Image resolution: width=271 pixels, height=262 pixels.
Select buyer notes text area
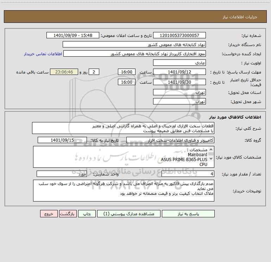point(124,191)
